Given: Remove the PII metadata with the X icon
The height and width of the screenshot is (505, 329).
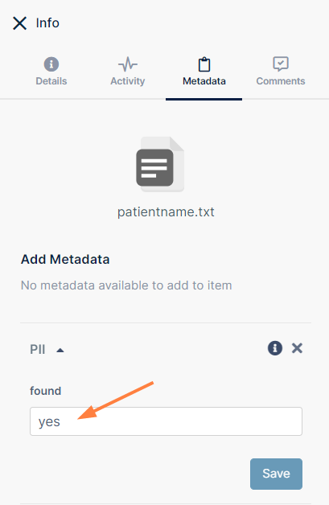Looking at the screenshot, I should coord(297,348).
